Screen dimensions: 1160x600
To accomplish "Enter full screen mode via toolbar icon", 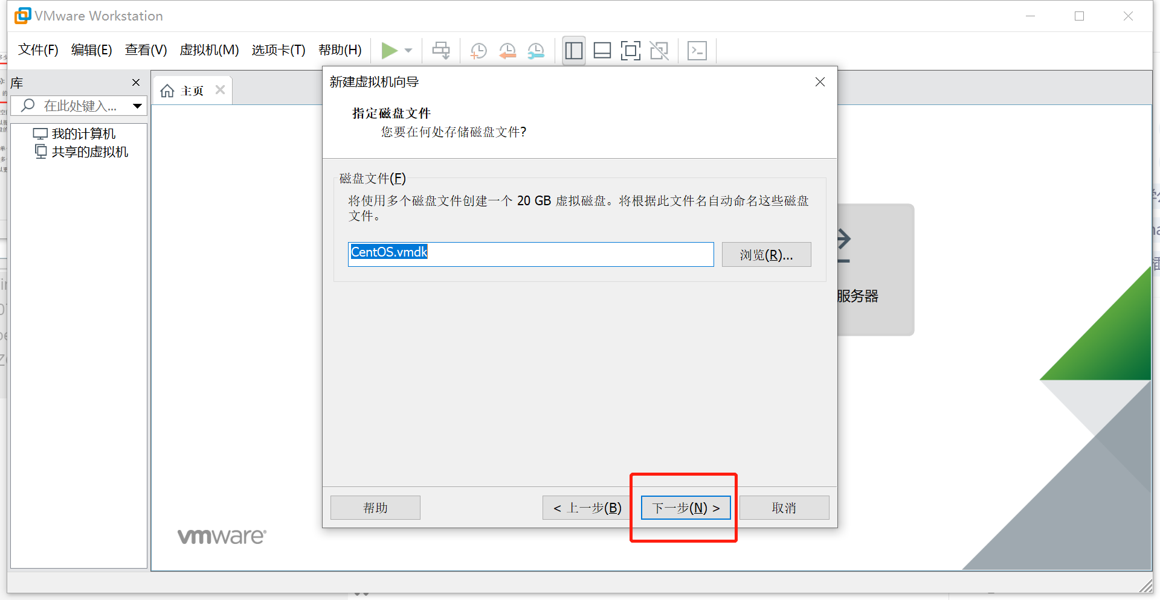I will coord(630,51).
